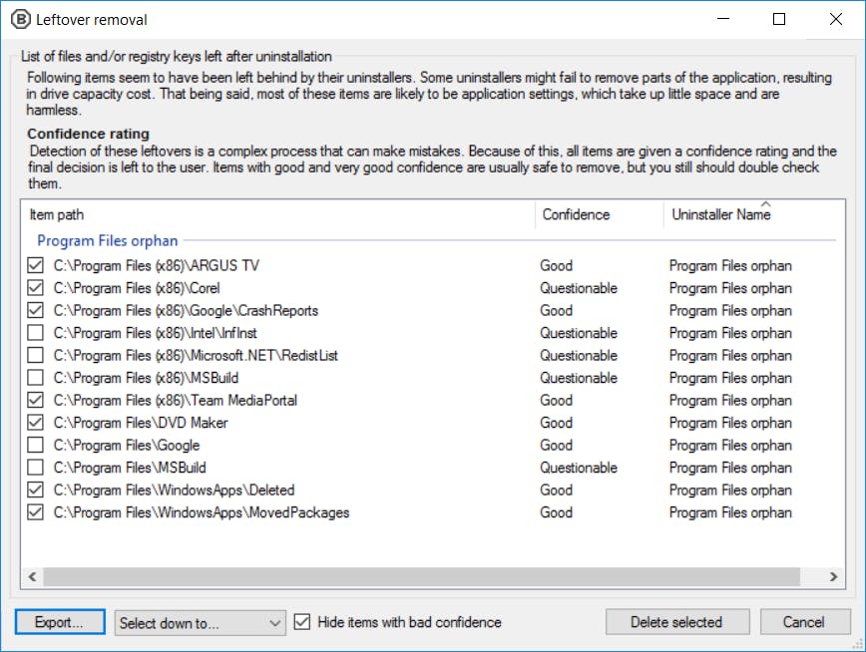Screen dimensions: 866x652
Task: Sort by the Uninstaller Name column
Action: 720,214
